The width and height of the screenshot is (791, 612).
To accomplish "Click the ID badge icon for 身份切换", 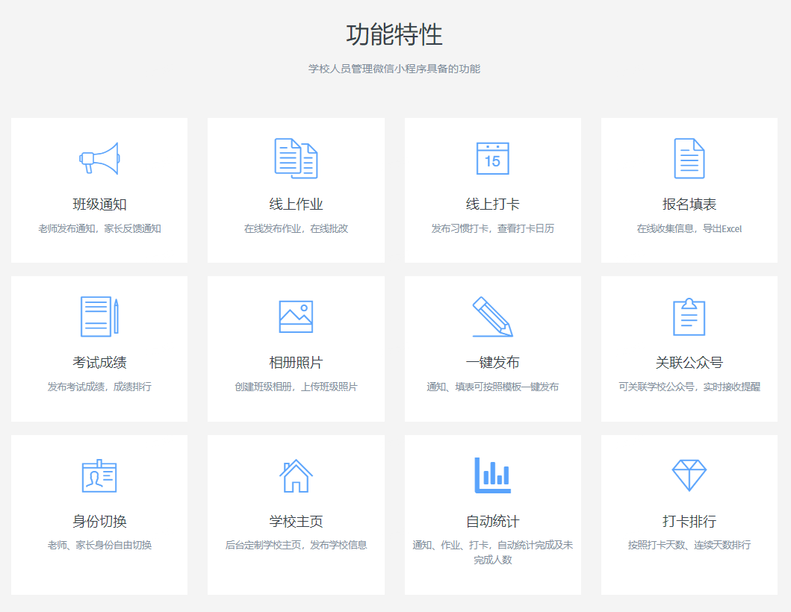I will (99, 475).
